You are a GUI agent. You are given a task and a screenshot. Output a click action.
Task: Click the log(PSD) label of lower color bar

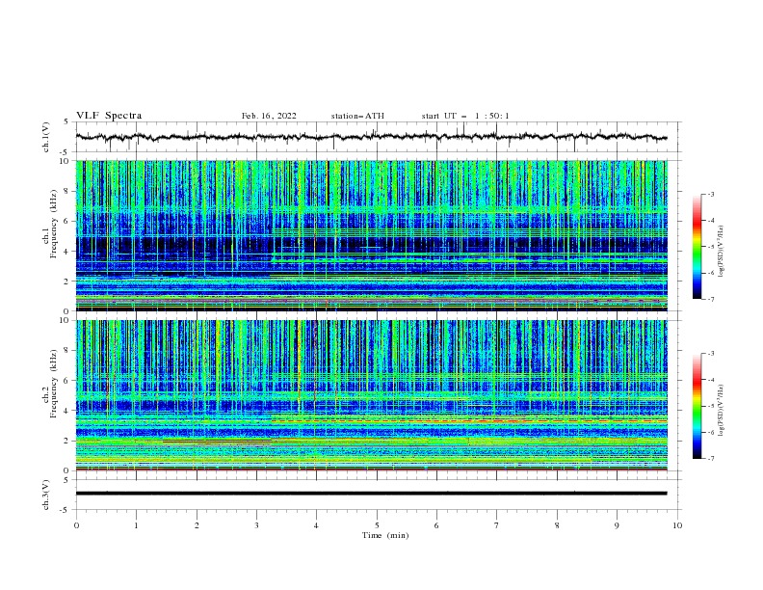[722, 411]
